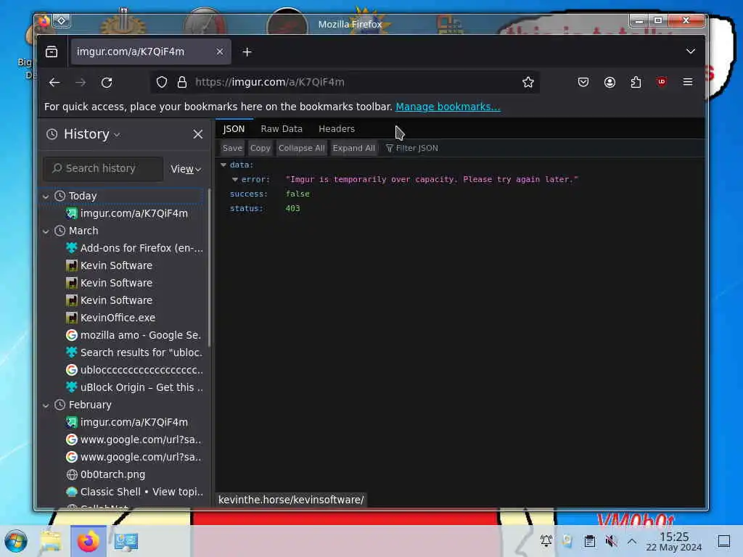Open the ubloccccc Google search entry
743x557 pixels.
[x=134, y=370]
